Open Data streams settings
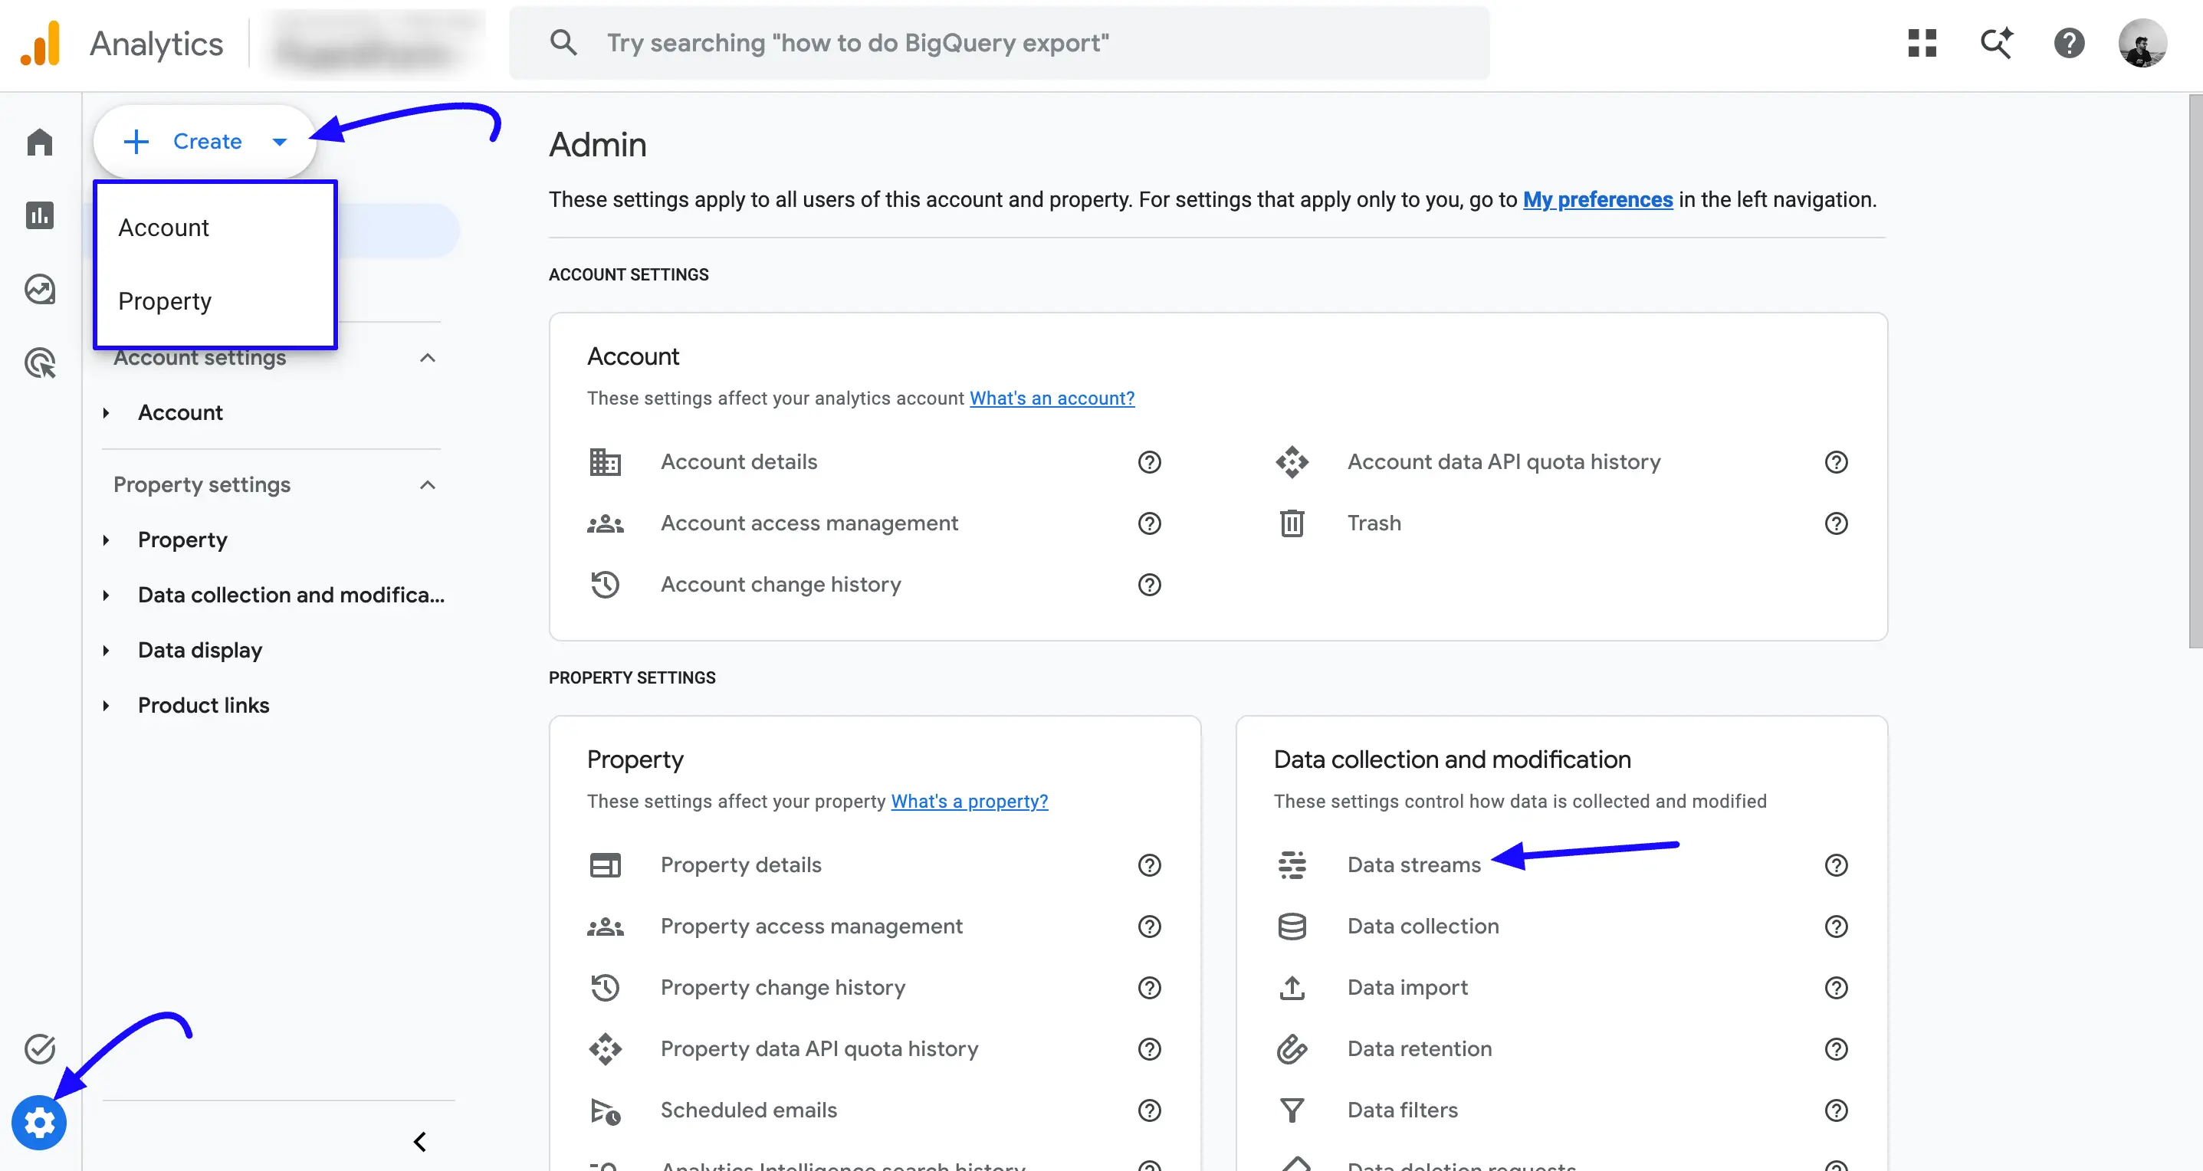 1413,865
